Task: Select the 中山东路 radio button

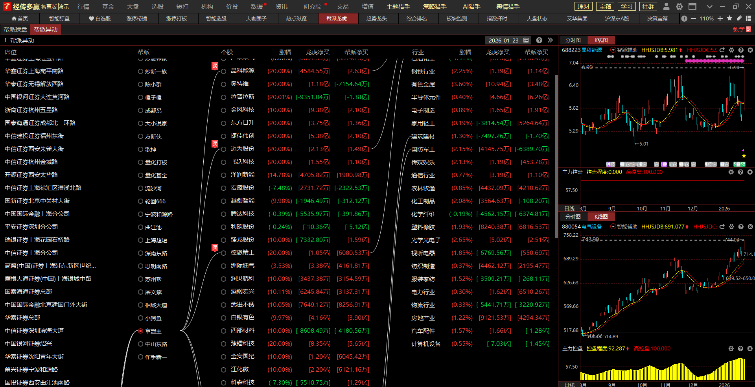Action: click(x=140, y=344)
